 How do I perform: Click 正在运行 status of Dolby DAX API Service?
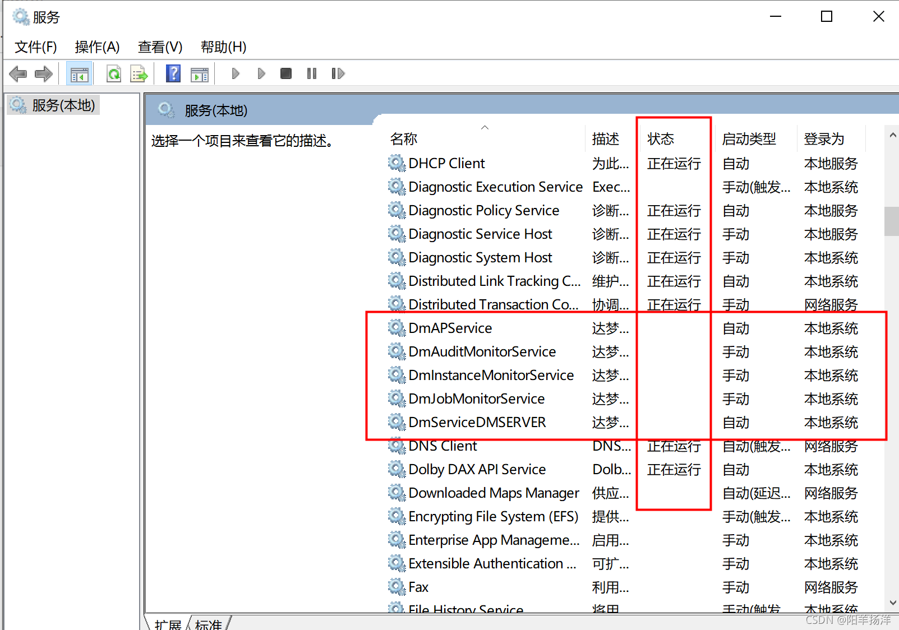click(x=674, y=470)
